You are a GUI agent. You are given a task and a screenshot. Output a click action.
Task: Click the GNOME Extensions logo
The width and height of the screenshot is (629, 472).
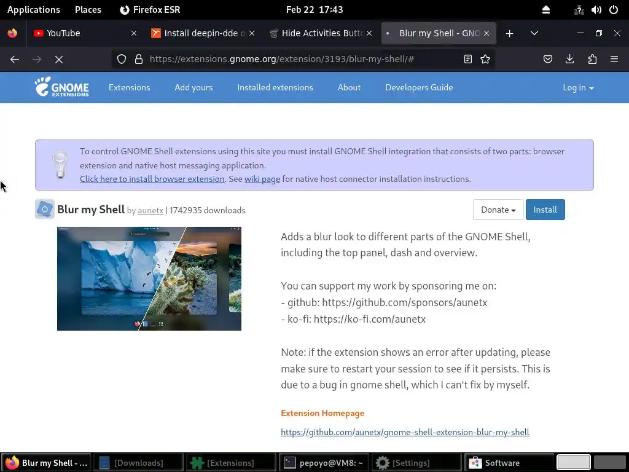pos(62,87)
